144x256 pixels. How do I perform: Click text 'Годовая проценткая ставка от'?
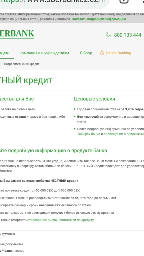click(101, 109)
